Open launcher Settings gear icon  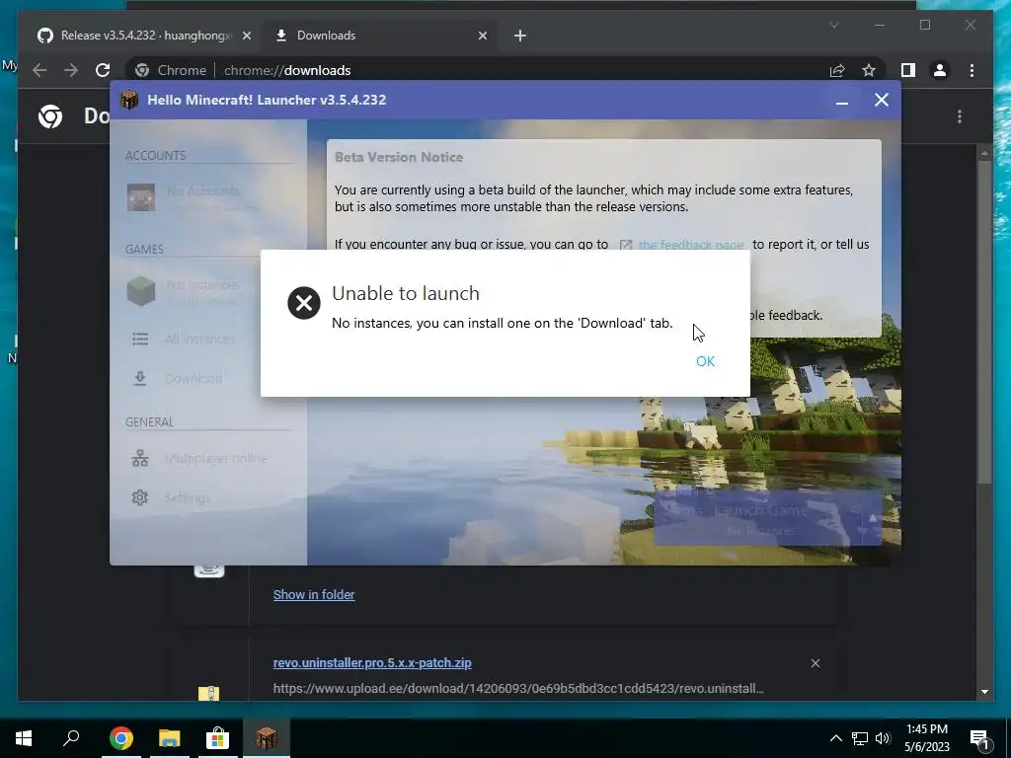coord(140,497)
